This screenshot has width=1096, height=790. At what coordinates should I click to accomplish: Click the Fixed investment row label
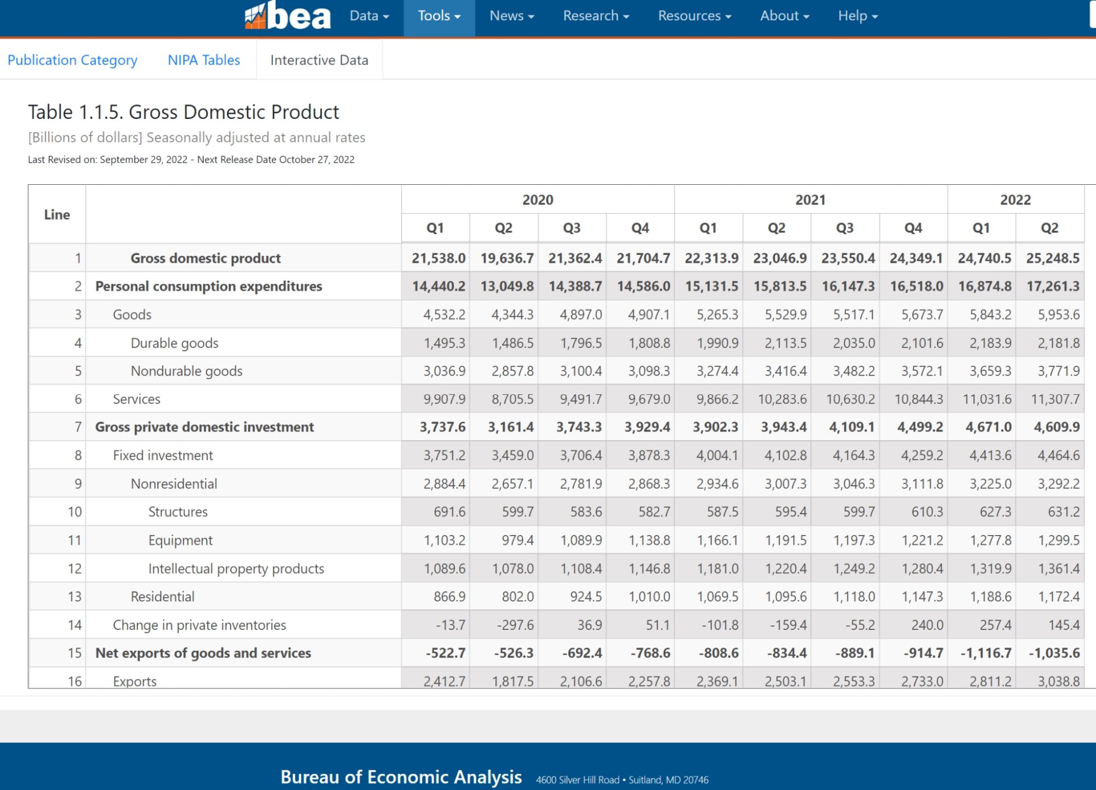[163, 456]
